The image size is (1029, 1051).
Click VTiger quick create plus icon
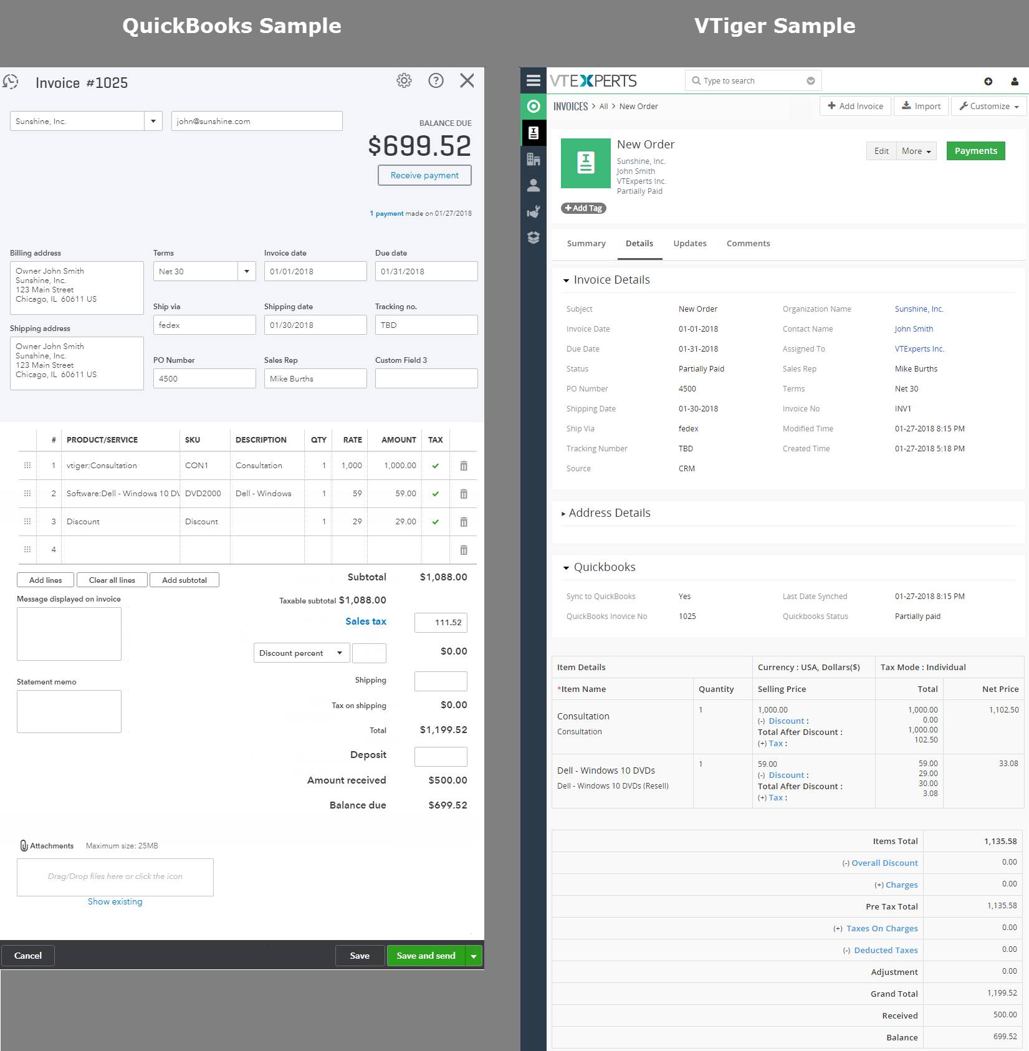point(988,82)
